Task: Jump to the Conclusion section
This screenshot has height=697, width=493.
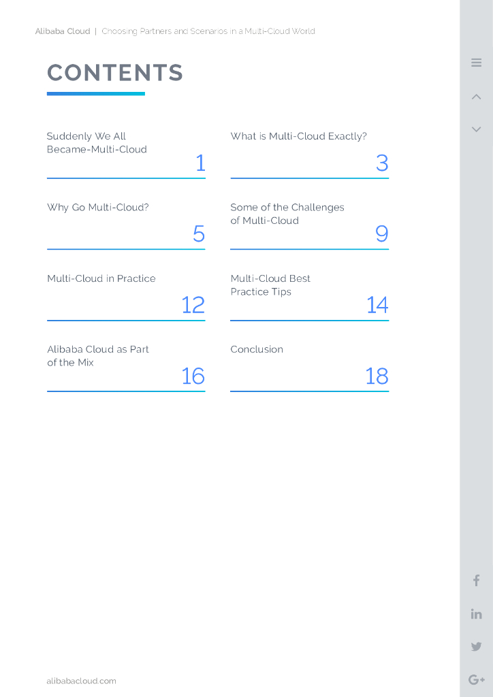Action: pyautogui.click(x=257, y=349)
